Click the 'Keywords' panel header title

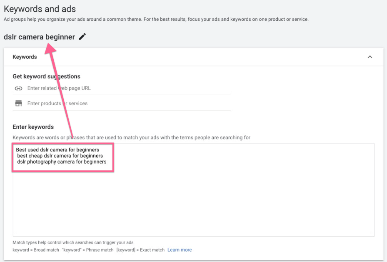point(25,57)
